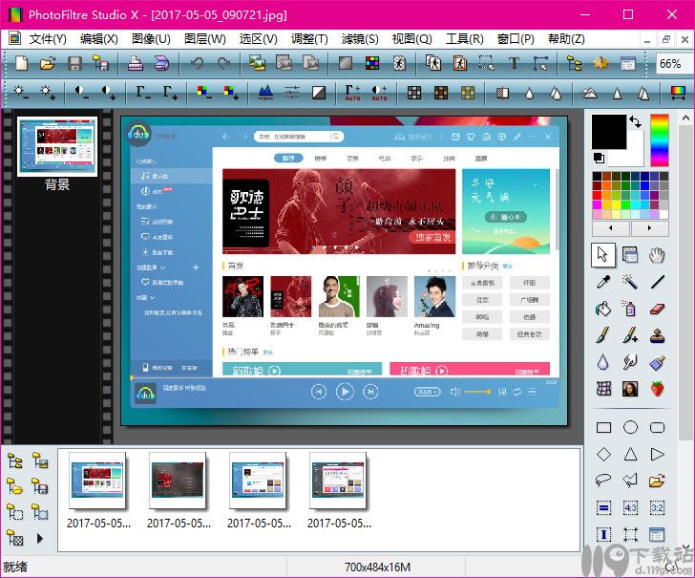Open the 调整(T) menu
This screenshot has width=695, height=578.
(309, 39)
